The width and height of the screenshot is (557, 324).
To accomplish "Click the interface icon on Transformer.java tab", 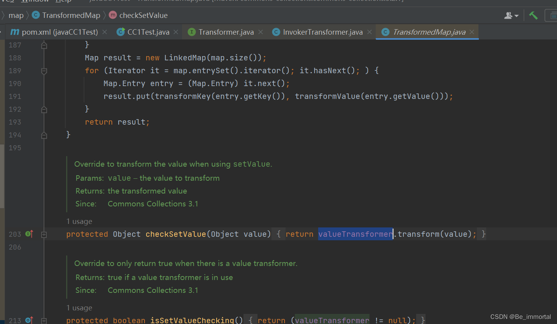I will (x=191, y=32).
